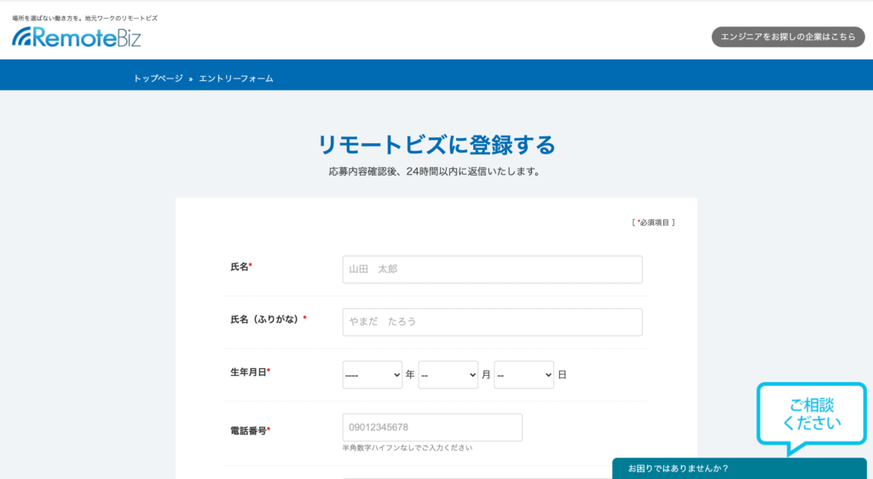This screenshot has width=873, height=479.
Task: Click the RemoteBiz logo
Action: [77, 37]
